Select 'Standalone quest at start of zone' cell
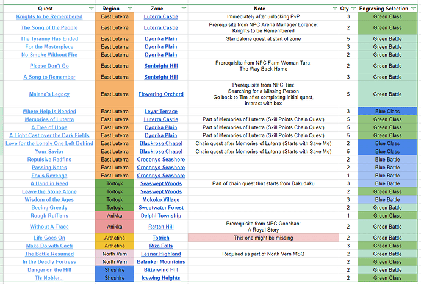The height and width of the screenshot is (284, 421). coord(264,38)
